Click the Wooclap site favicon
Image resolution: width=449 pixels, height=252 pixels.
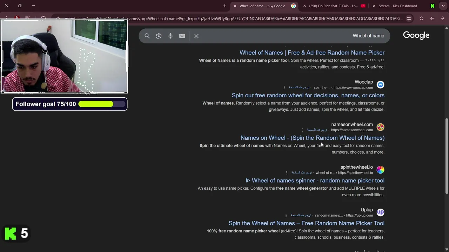click(x=380, y=85)
